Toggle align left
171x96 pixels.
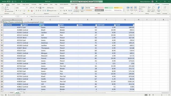point(37,11)
